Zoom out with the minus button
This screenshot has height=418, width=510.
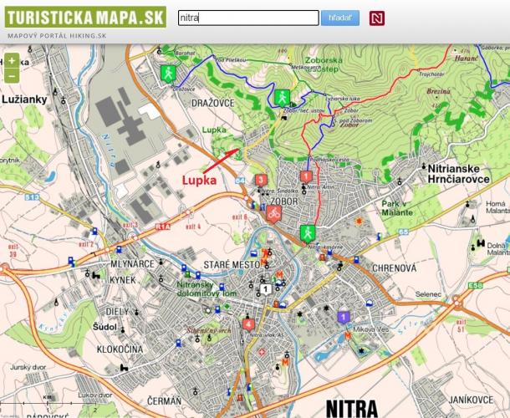12,76
